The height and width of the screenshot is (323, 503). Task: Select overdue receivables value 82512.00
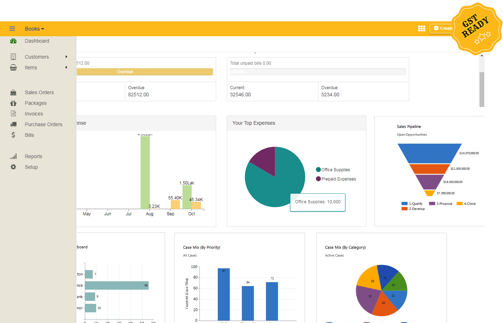(x=138, y=95)
